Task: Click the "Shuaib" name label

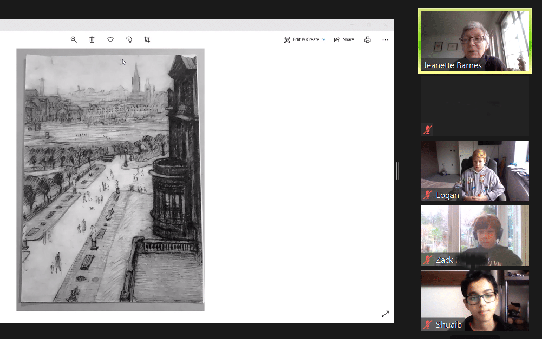Action: coord(449,325)
